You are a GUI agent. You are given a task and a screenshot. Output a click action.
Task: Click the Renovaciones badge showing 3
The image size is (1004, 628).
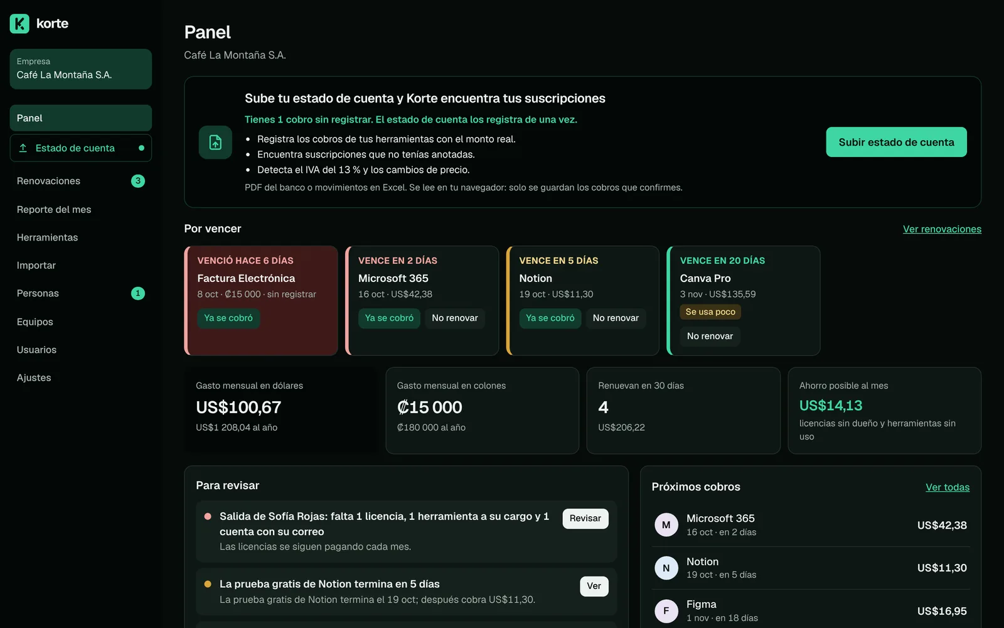click(138, 181)
